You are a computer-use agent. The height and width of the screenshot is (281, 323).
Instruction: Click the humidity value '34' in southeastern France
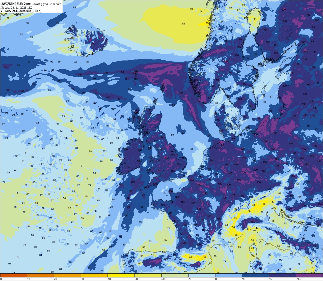(x=234, y=227)
